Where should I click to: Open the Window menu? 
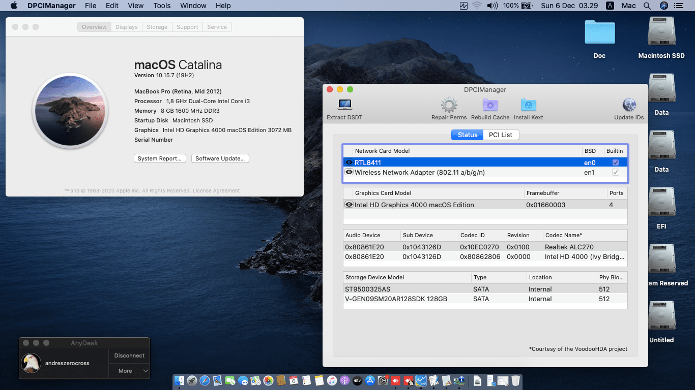[x=193, y=6]
